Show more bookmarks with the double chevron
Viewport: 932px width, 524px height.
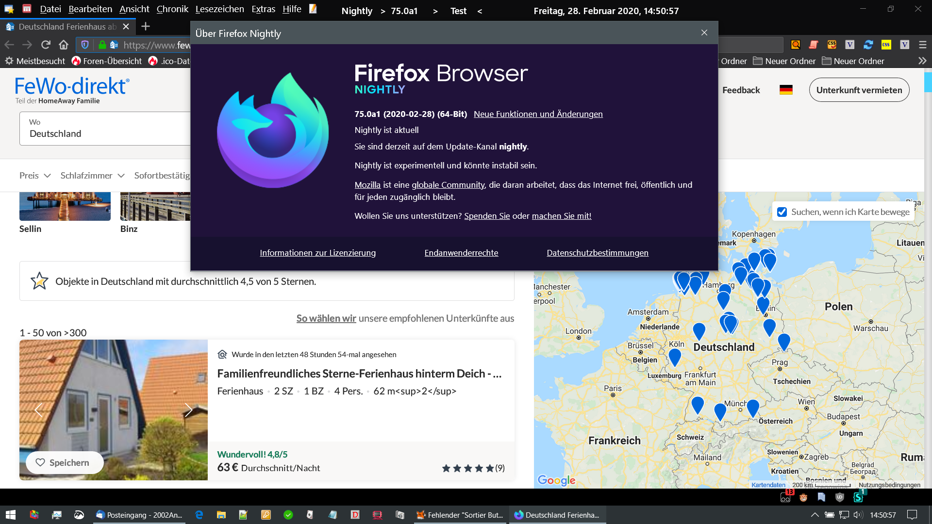coord(922,61)
